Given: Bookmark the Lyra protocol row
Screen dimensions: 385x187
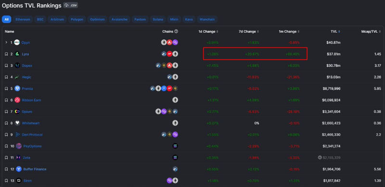Looking at the screenshot, I should pos(6,54).
